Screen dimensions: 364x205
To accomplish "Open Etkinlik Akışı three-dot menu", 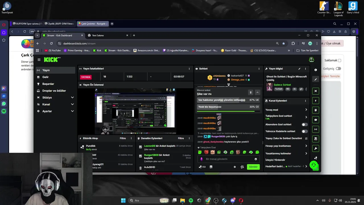I will click(131, 138).
